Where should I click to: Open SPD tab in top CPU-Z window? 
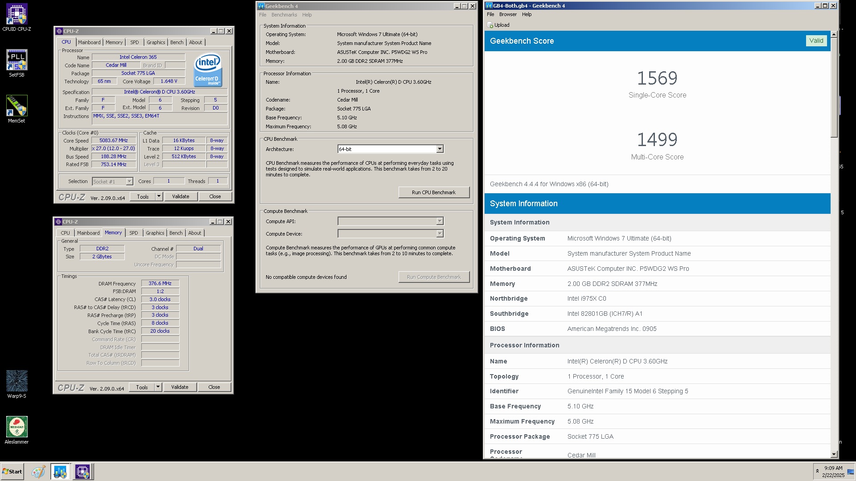(134, 42)
